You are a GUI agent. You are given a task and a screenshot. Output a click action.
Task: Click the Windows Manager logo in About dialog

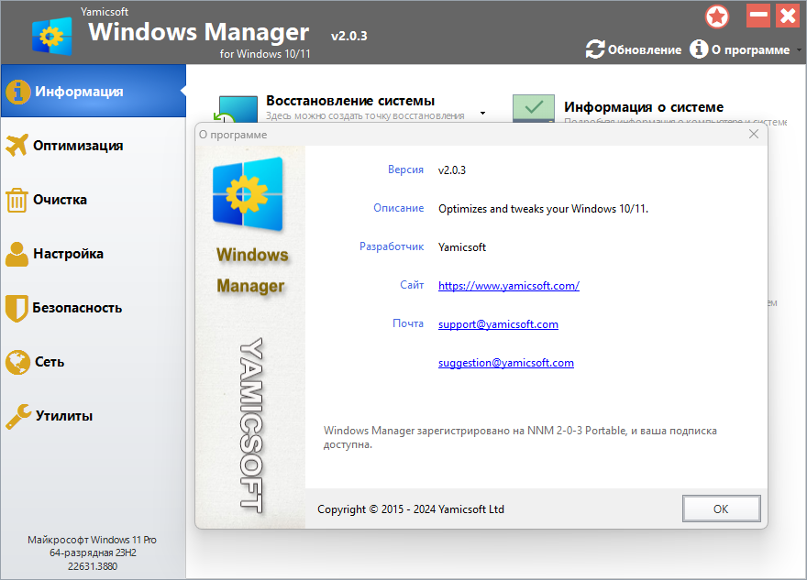point(248,194)
